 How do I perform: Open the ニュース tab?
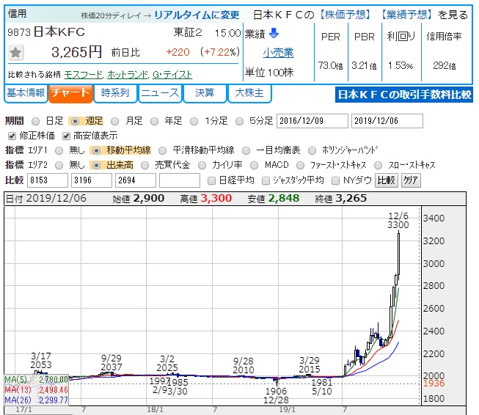coord(160,93)
